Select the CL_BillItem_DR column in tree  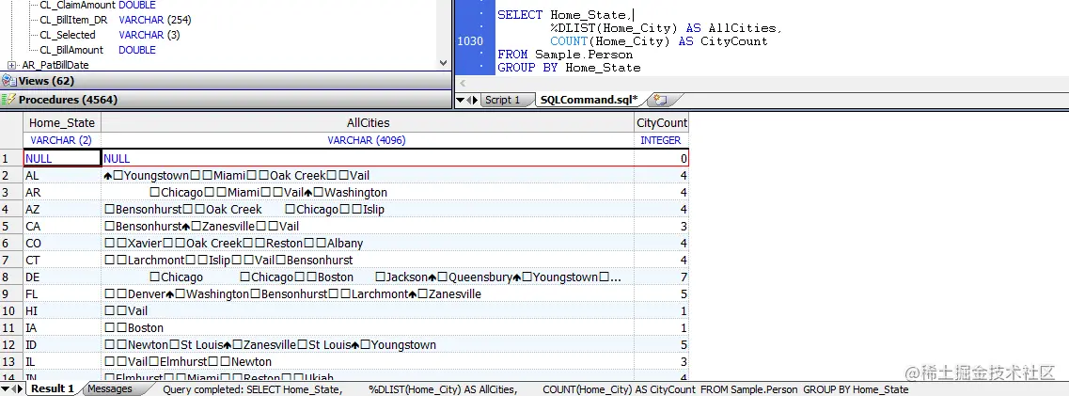click(116, 20)
